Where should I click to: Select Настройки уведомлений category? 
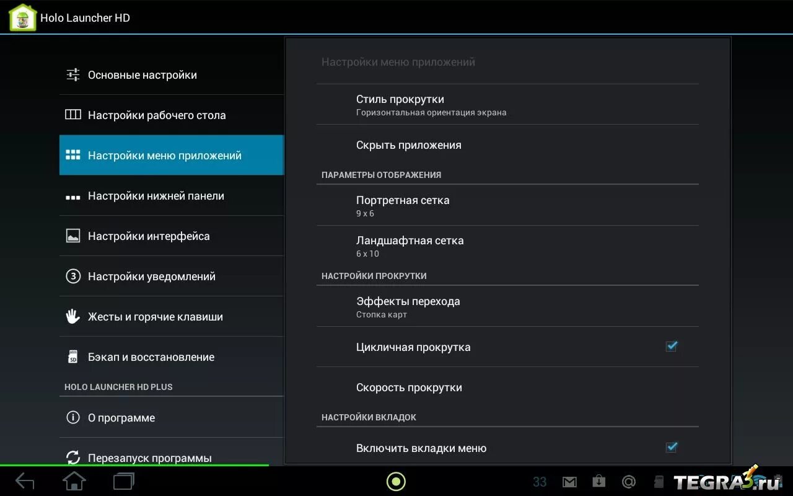[172, 277]
